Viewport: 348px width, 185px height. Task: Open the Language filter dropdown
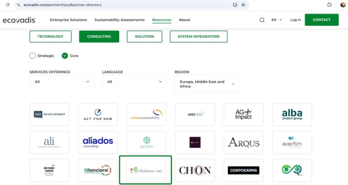click(x=135, y=82)
